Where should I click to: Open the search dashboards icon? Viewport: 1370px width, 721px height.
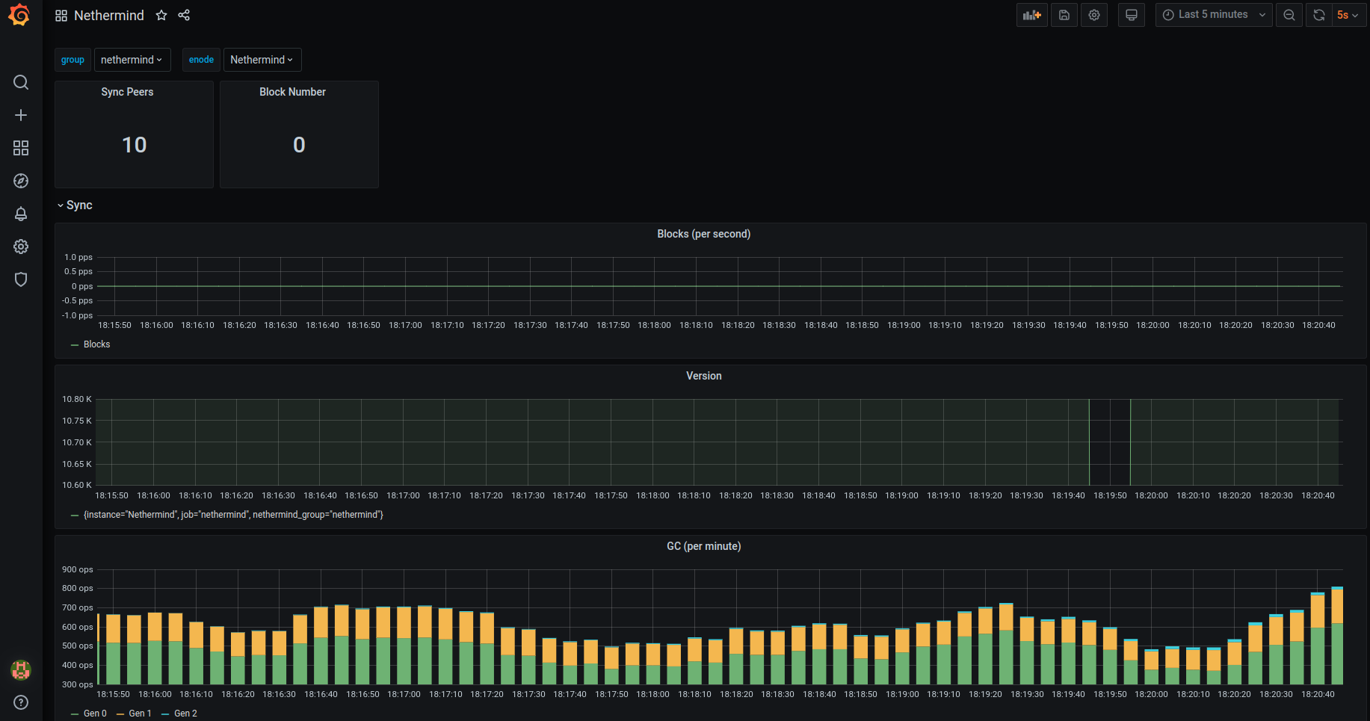pos(21,82)
